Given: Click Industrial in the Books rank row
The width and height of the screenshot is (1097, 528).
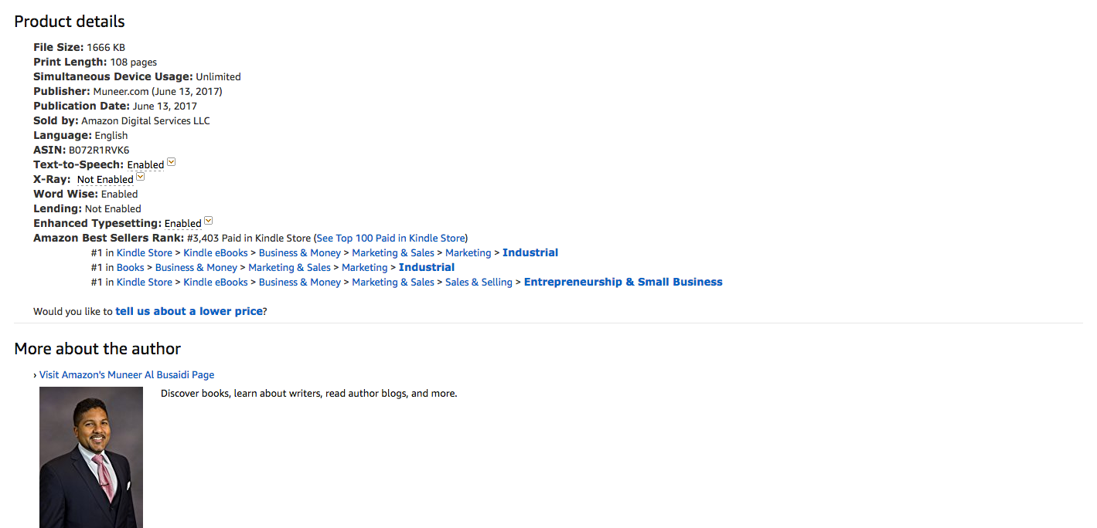Looking at the screenshot, I should point(427,268).
